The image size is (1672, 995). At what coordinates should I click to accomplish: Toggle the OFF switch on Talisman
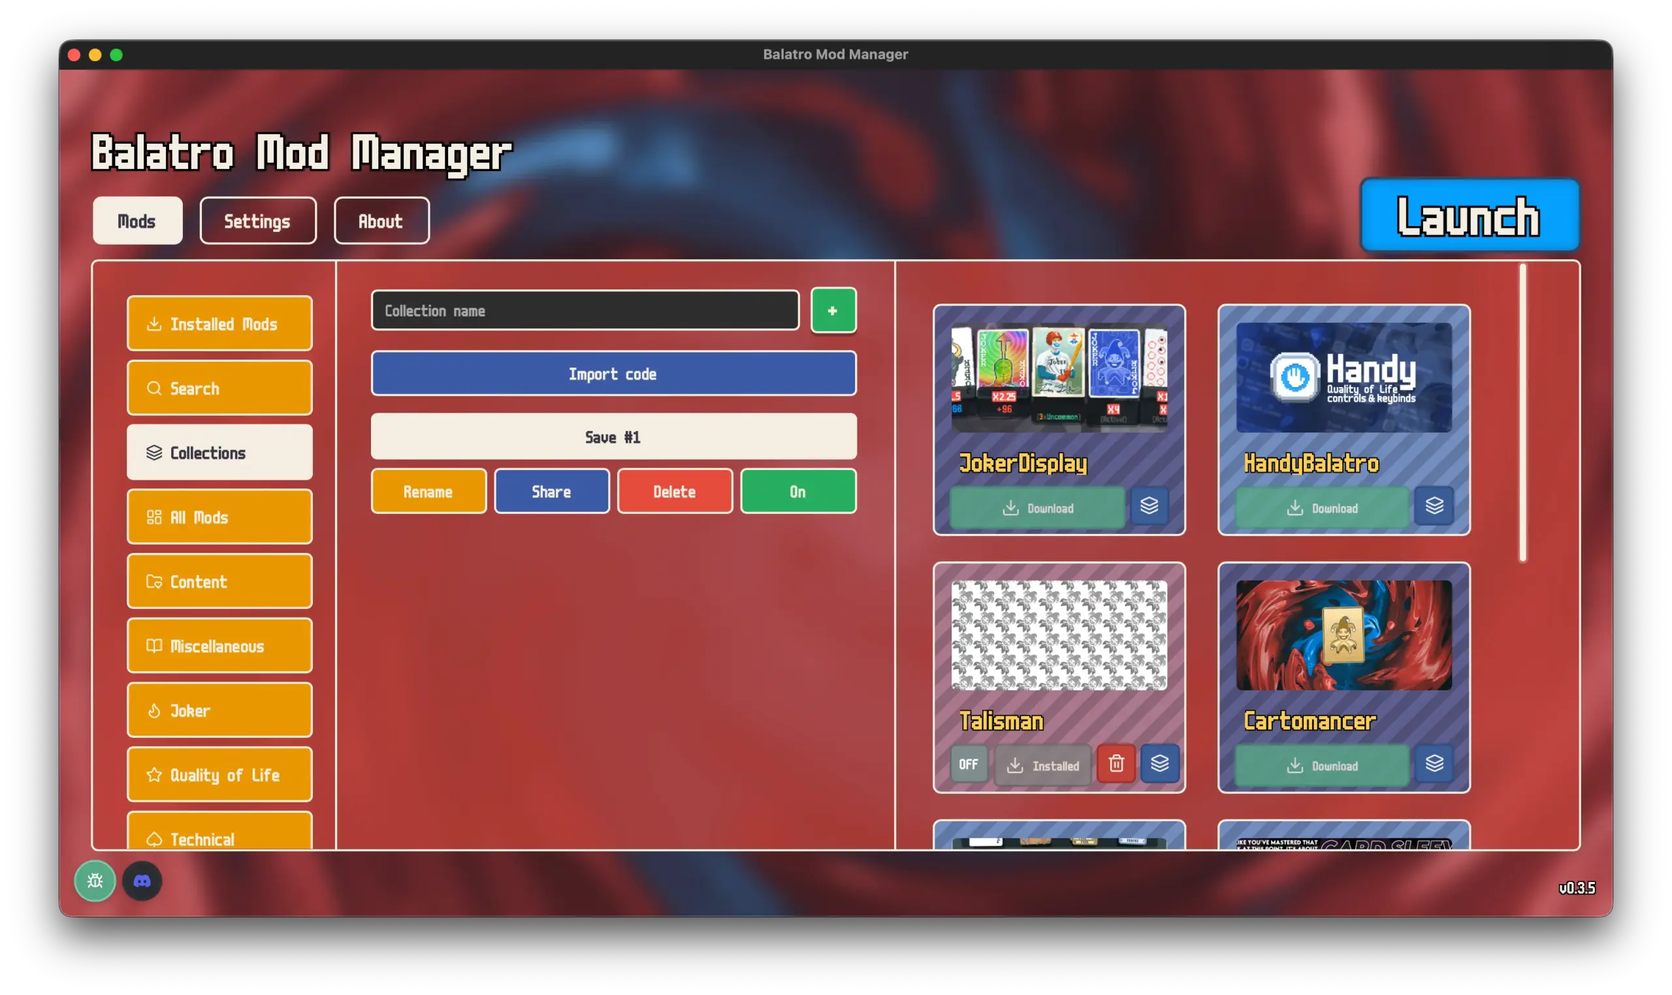pyautogui.click(x=968, y=764)
